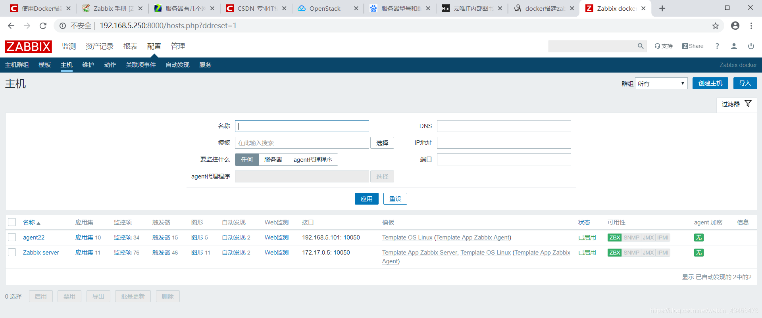Open the 管理 menu

click(178, 46)
